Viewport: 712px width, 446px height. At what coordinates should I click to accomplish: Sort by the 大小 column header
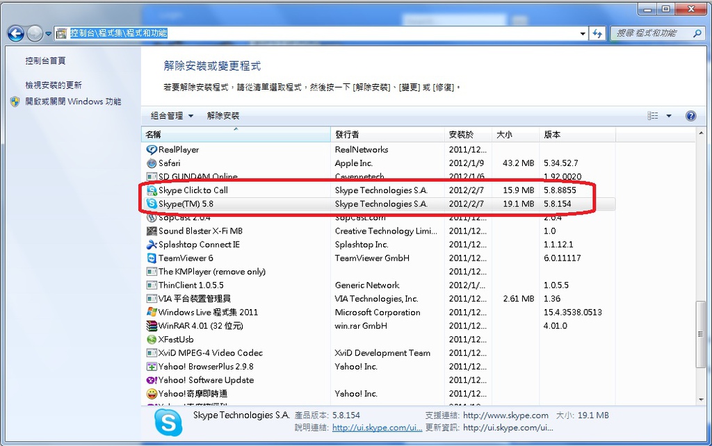[515, 134]
